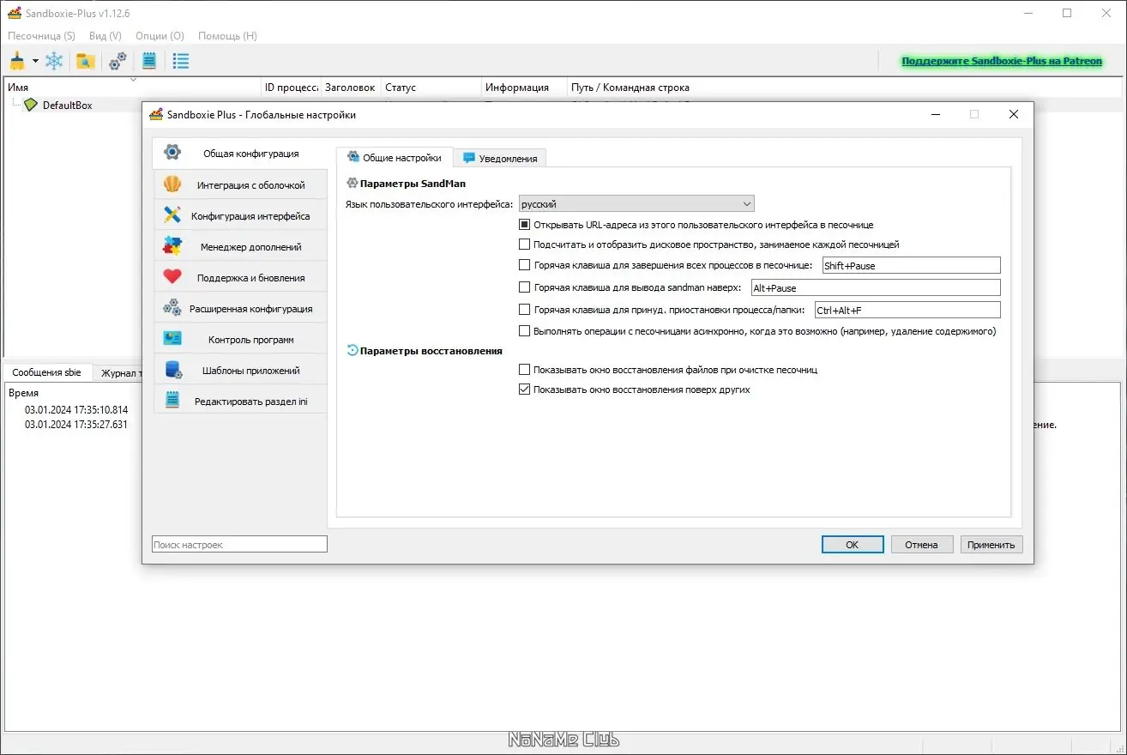This screenshot has width=1127, height=755.
Task: Click the Alt+Pause hotkey field
Action: (876, 288)
